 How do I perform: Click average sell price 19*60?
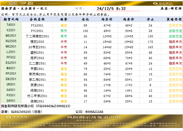[x=129, y=42]
